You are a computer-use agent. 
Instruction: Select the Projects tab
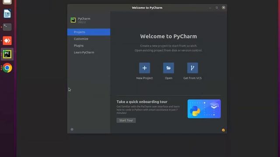pyautogui.click(x=89, y=32)
